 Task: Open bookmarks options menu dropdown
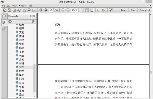tap(10, 22)
